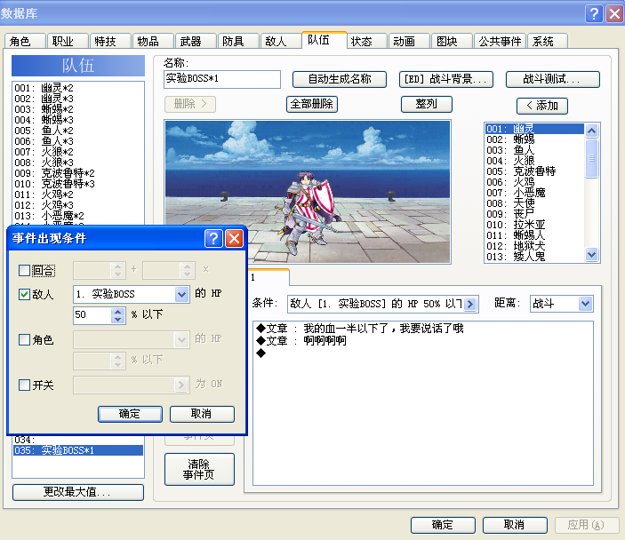Click 确定 at the bottom of the database window
This screenshot has width=625, height=540.
tap(443, 525)
